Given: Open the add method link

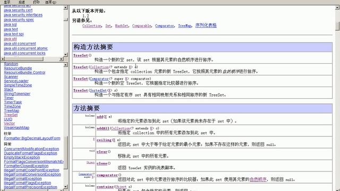Looking at the screenshot, I should click(x=100, y=117).
